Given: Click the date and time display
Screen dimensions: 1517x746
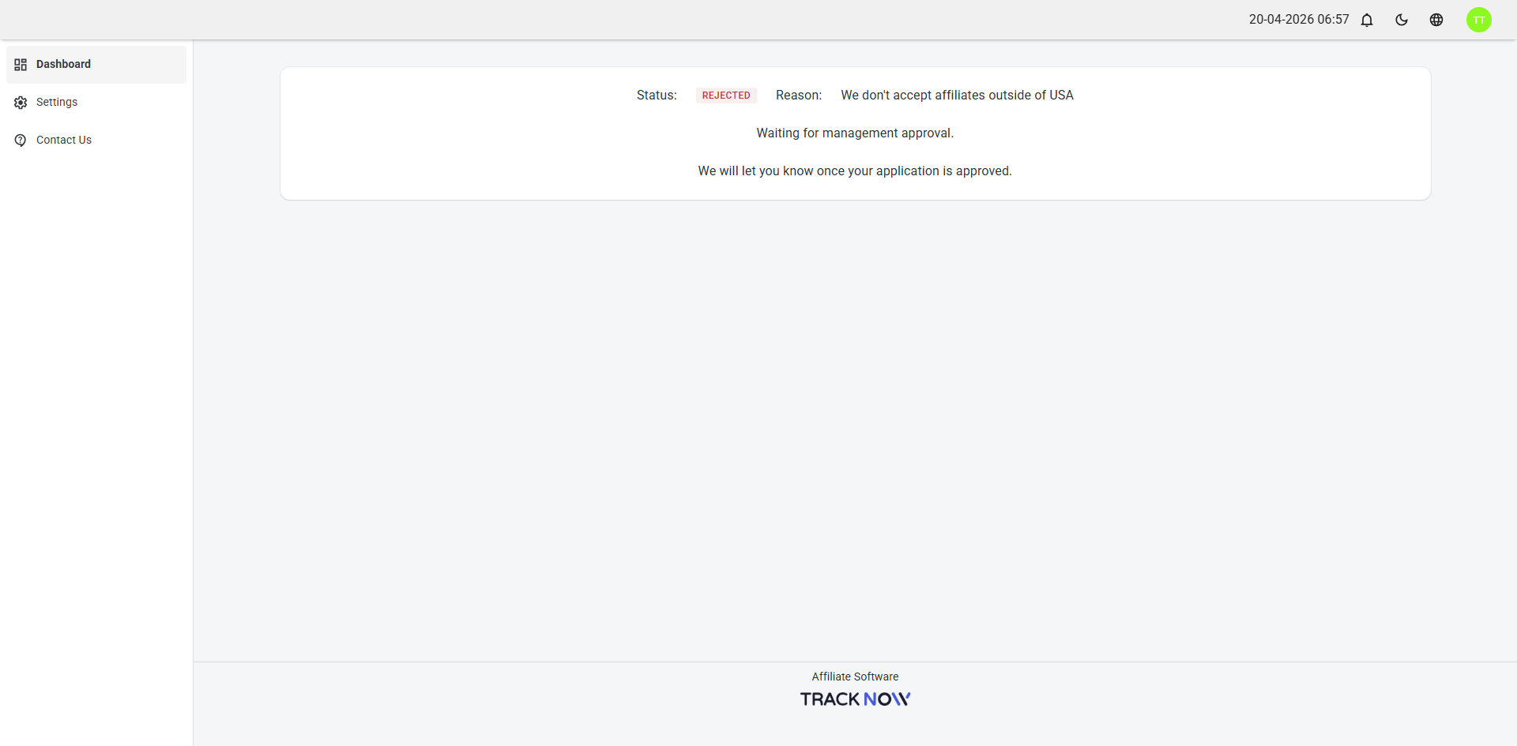Looking at the screenshot, I should tap(1299, 20).
